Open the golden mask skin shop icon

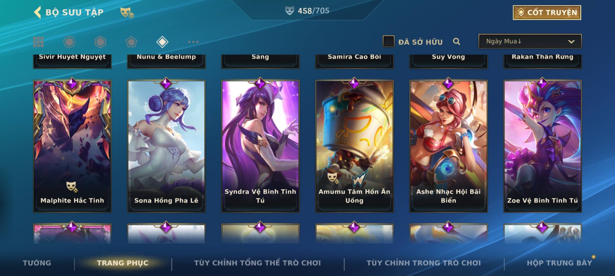click(x=127, y=13)
